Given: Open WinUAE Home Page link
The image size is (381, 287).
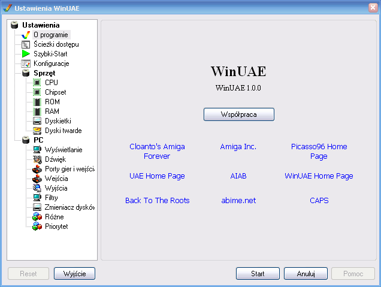Looking at the screenshot, I should coord(319,176).
